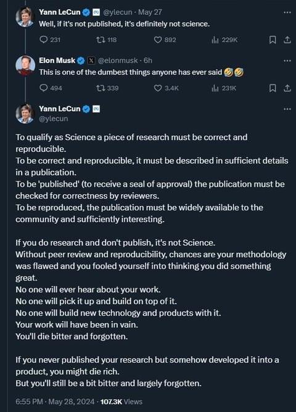Open the 6:55 PM May 28, 2024 timestamp

click(55, 402)
